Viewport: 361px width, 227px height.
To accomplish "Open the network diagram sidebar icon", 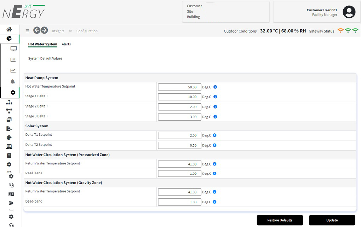I will (x=9, y=111).
